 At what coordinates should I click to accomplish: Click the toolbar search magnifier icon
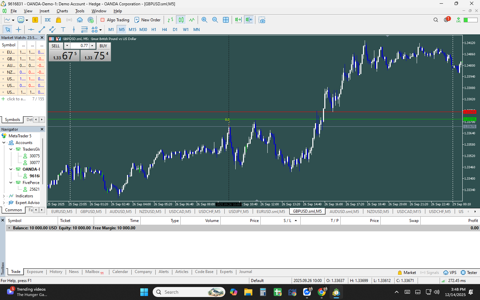(436, 20)
